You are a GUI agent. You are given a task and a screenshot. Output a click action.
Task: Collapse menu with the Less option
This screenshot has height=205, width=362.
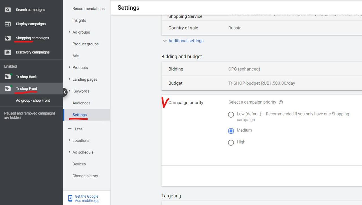(76, 129)
